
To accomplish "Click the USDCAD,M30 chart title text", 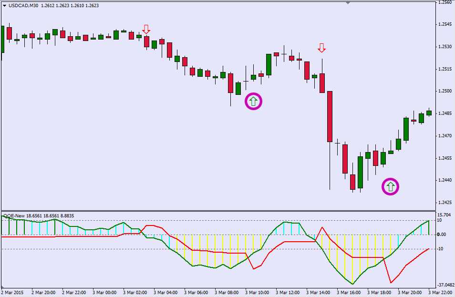I will [x=23, y=6].
